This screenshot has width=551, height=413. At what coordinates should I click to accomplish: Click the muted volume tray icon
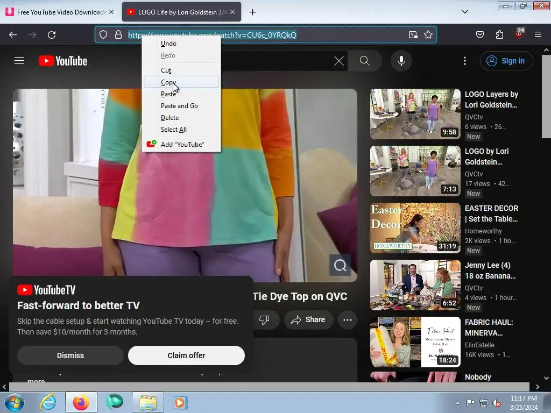[497, 403]
